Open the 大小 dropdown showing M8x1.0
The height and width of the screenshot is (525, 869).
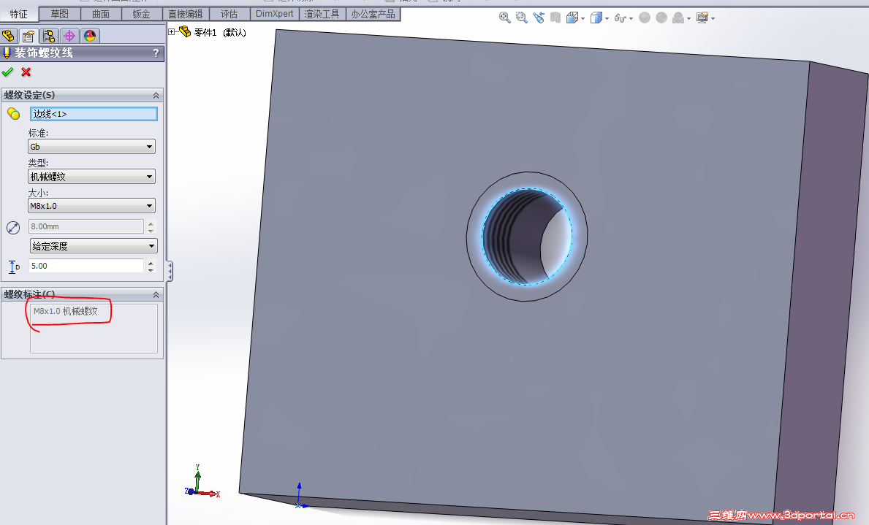click(91, 206)
